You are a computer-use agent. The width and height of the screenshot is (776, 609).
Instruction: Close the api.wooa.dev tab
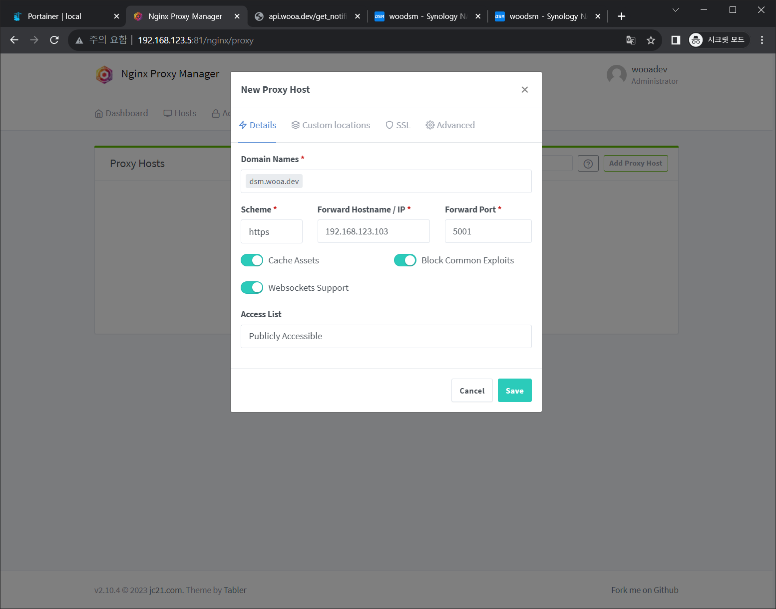pos(358,16)
